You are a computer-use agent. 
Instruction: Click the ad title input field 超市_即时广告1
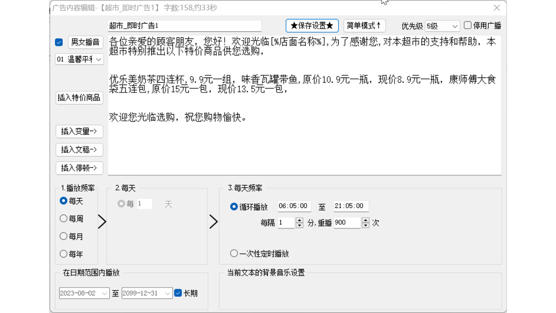[x=184, y=26]
